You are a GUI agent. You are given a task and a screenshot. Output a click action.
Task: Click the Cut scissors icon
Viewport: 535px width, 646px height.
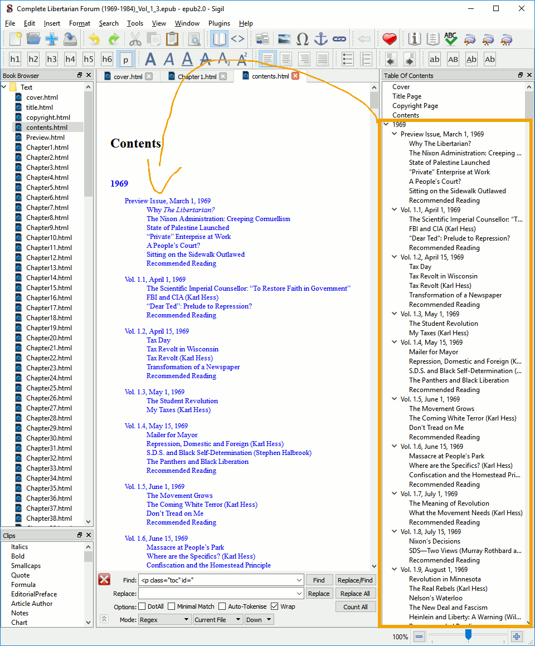click(135, 39)
